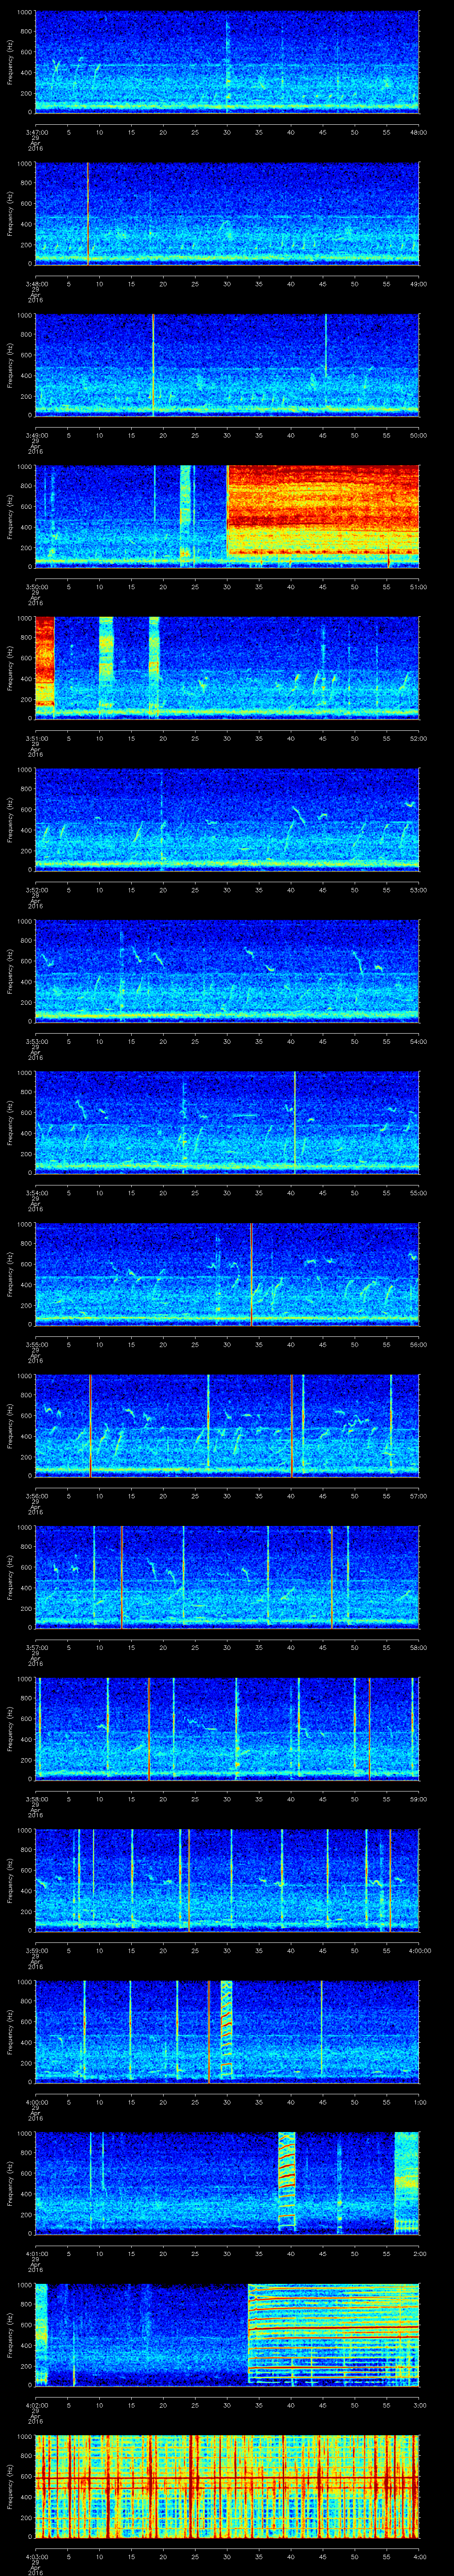
Task: Click the 57:00 end time label
Action: [x=418, y=1496]
